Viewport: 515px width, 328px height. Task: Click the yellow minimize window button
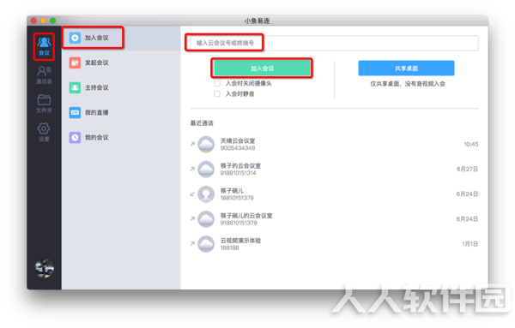43,21
